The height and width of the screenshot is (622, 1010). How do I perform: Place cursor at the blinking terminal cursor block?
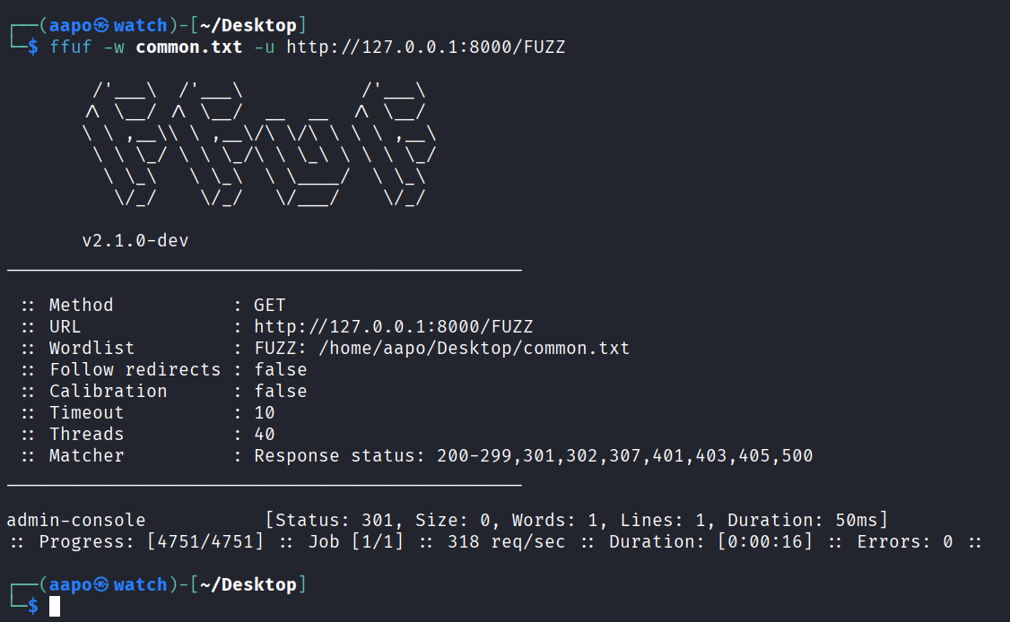(55, 607)
